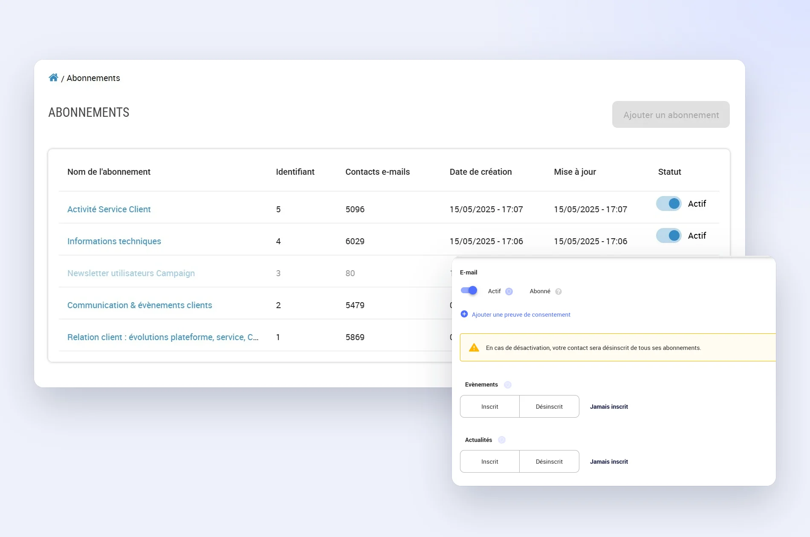
Task: Open Ajouter une preuve de consentement link
Action: (521, 315)
